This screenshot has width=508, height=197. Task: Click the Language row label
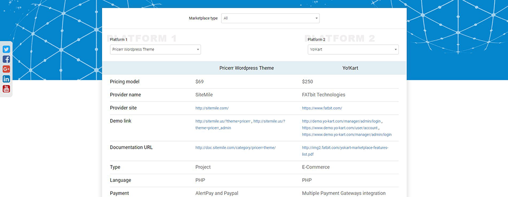point(120,180)
